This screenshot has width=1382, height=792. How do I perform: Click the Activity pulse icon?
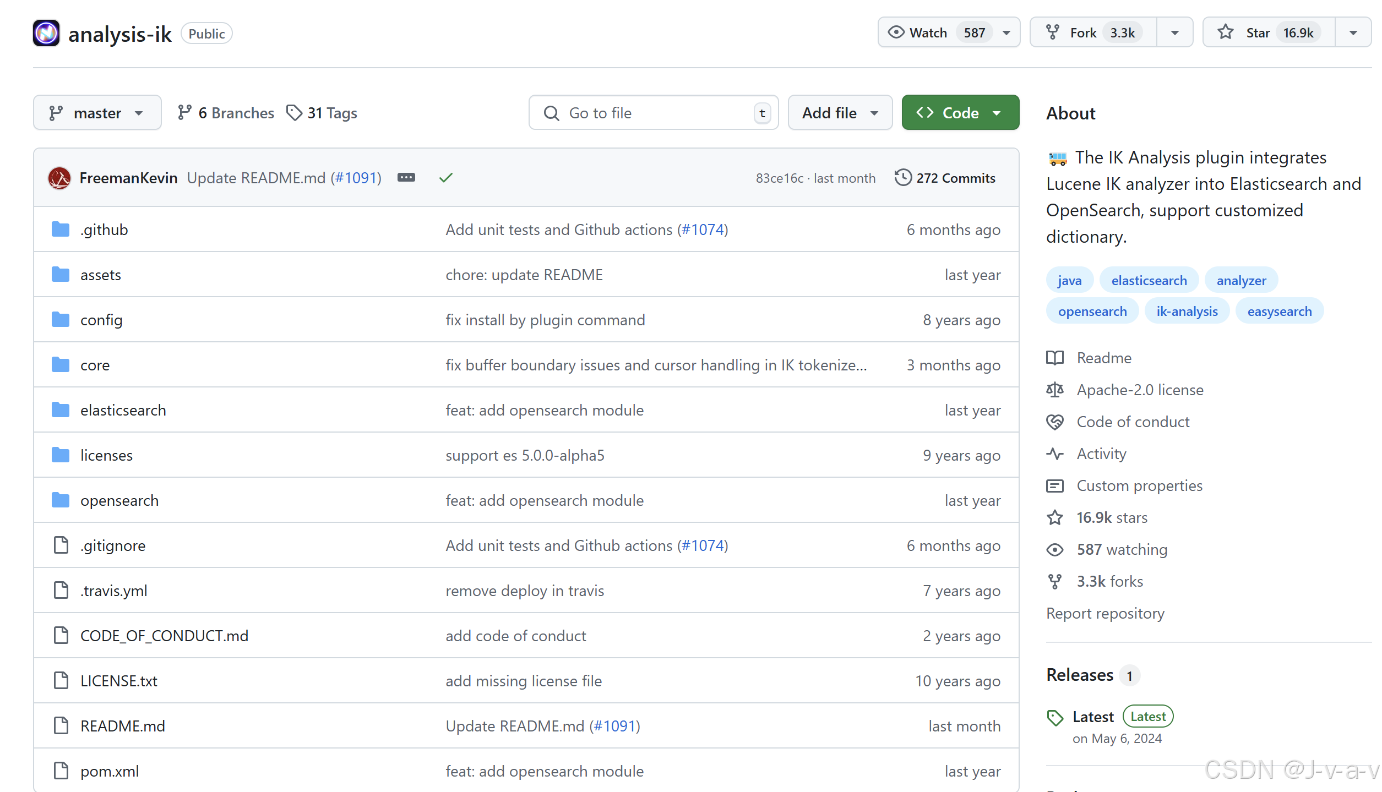pos(1055,454)
